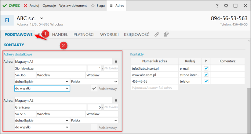The width and height of the screenshot is (251, 134).
Task: Switch to the WYDRUKI tab
Action: pos(109,35)
